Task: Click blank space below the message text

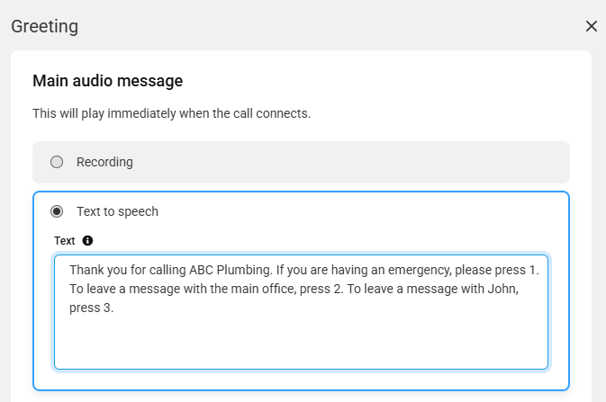Action: [x=301, y=346]
